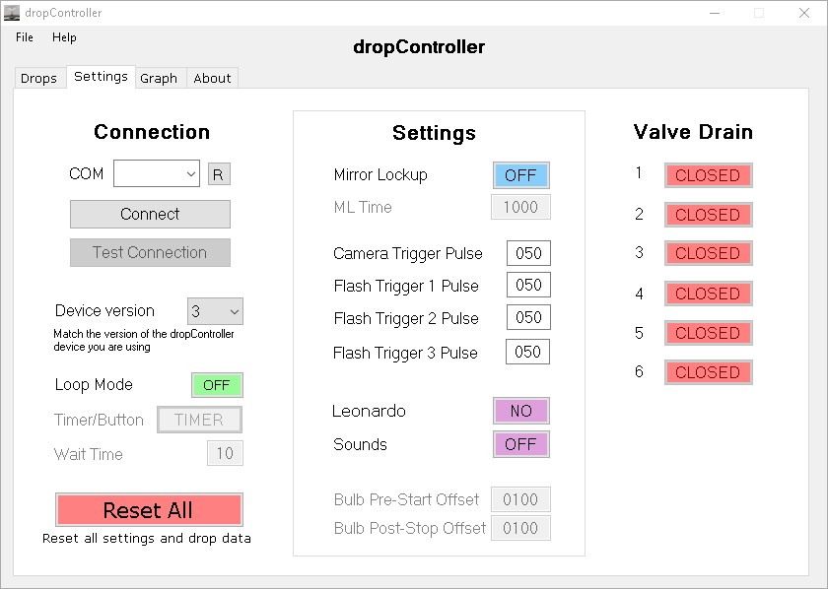Toggle Leonardo NO button
Viewport: 828px width, 589px height.
[x=521, y=411]
